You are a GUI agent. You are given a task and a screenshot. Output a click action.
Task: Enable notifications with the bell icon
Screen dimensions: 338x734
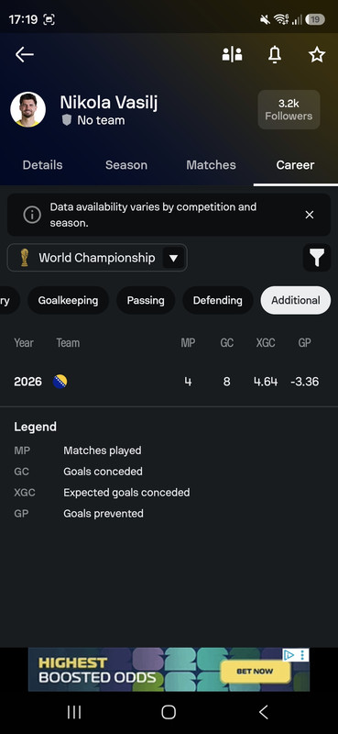click(x=275, y=55)
